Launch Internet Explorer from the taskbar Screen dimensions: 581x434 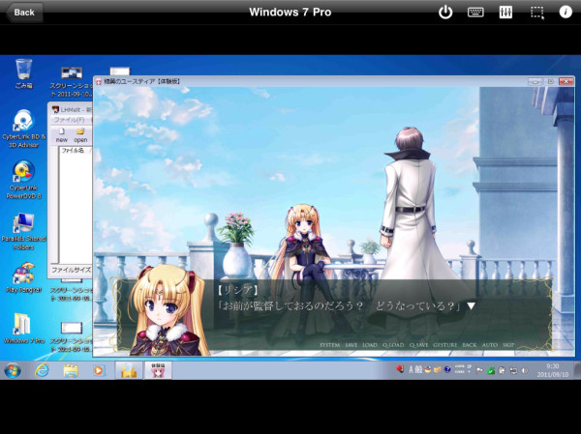(x=42, y=370)
